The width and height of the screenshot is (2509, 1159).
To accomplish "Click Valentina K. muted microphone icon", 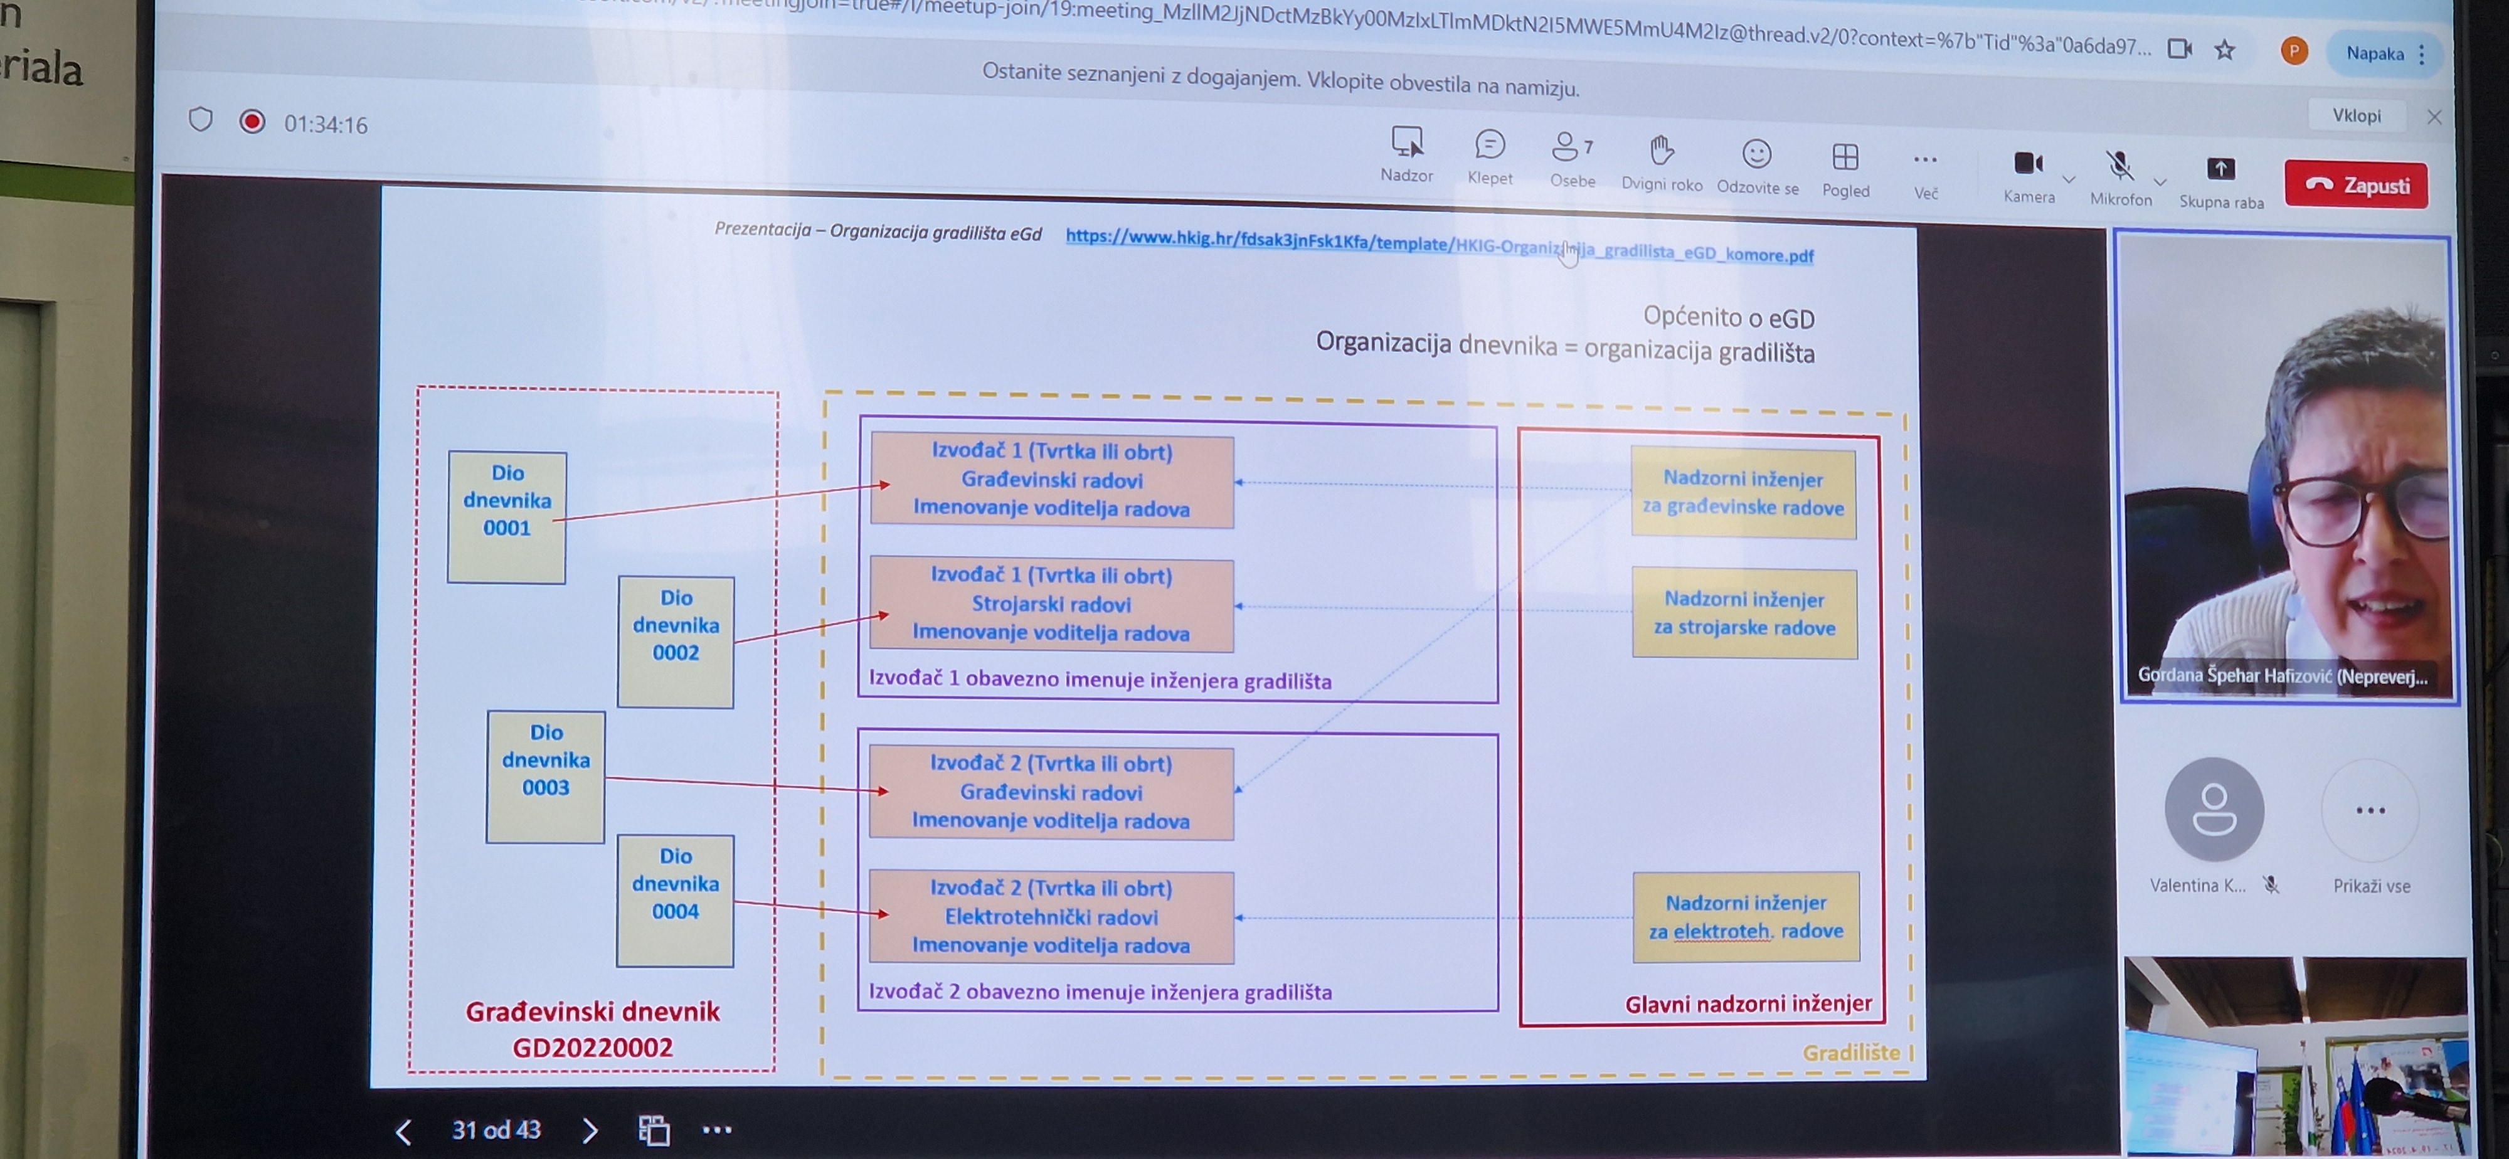I will pyautogui.click(x=2271, y=884).
